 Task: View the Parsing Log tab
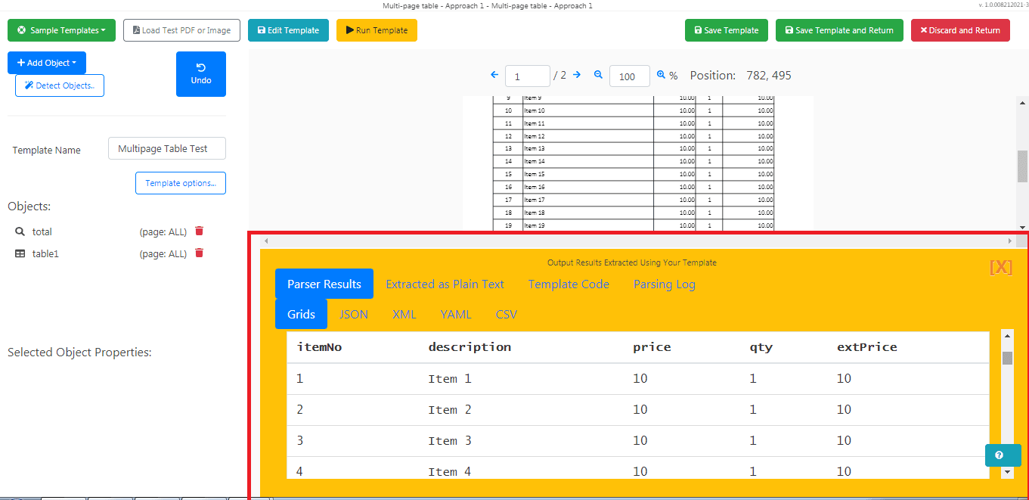click(x=664, y=284)
